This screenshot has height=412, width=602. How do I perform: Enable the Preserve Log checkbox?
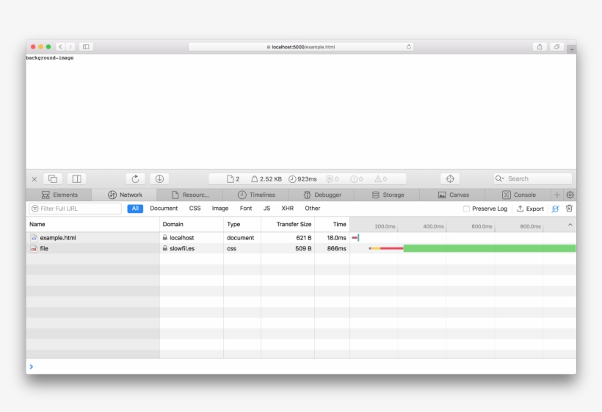click(467, 209)
